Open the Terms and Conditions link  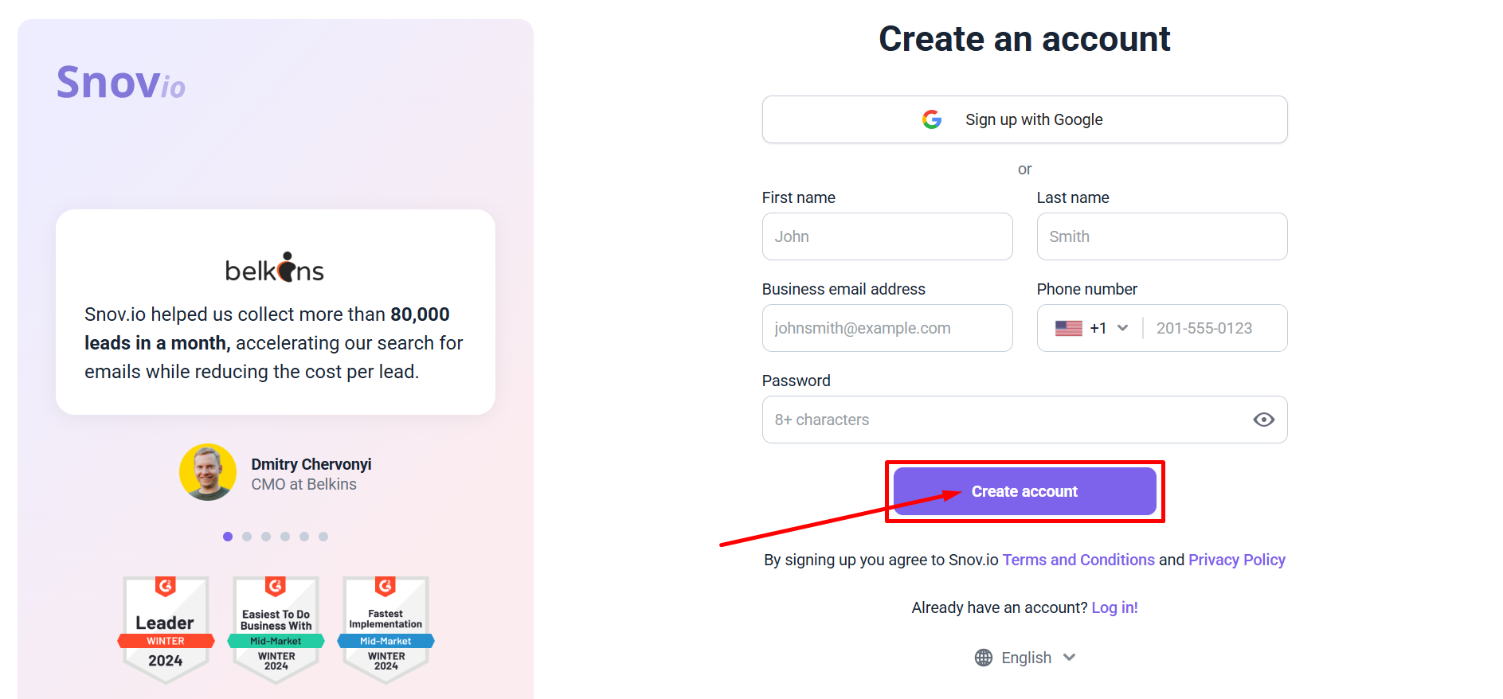click(1078, 560)
